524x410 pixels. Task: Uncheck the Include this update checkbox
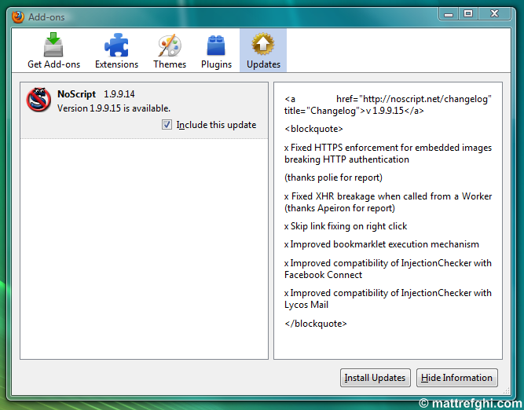click(167, 125)
